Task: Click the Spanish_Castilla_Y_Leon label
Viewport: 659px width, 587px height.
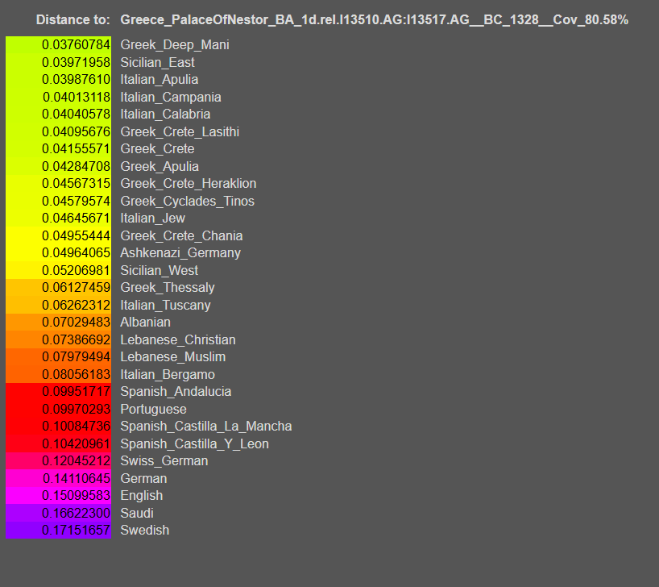Action: tap(194, 444)
